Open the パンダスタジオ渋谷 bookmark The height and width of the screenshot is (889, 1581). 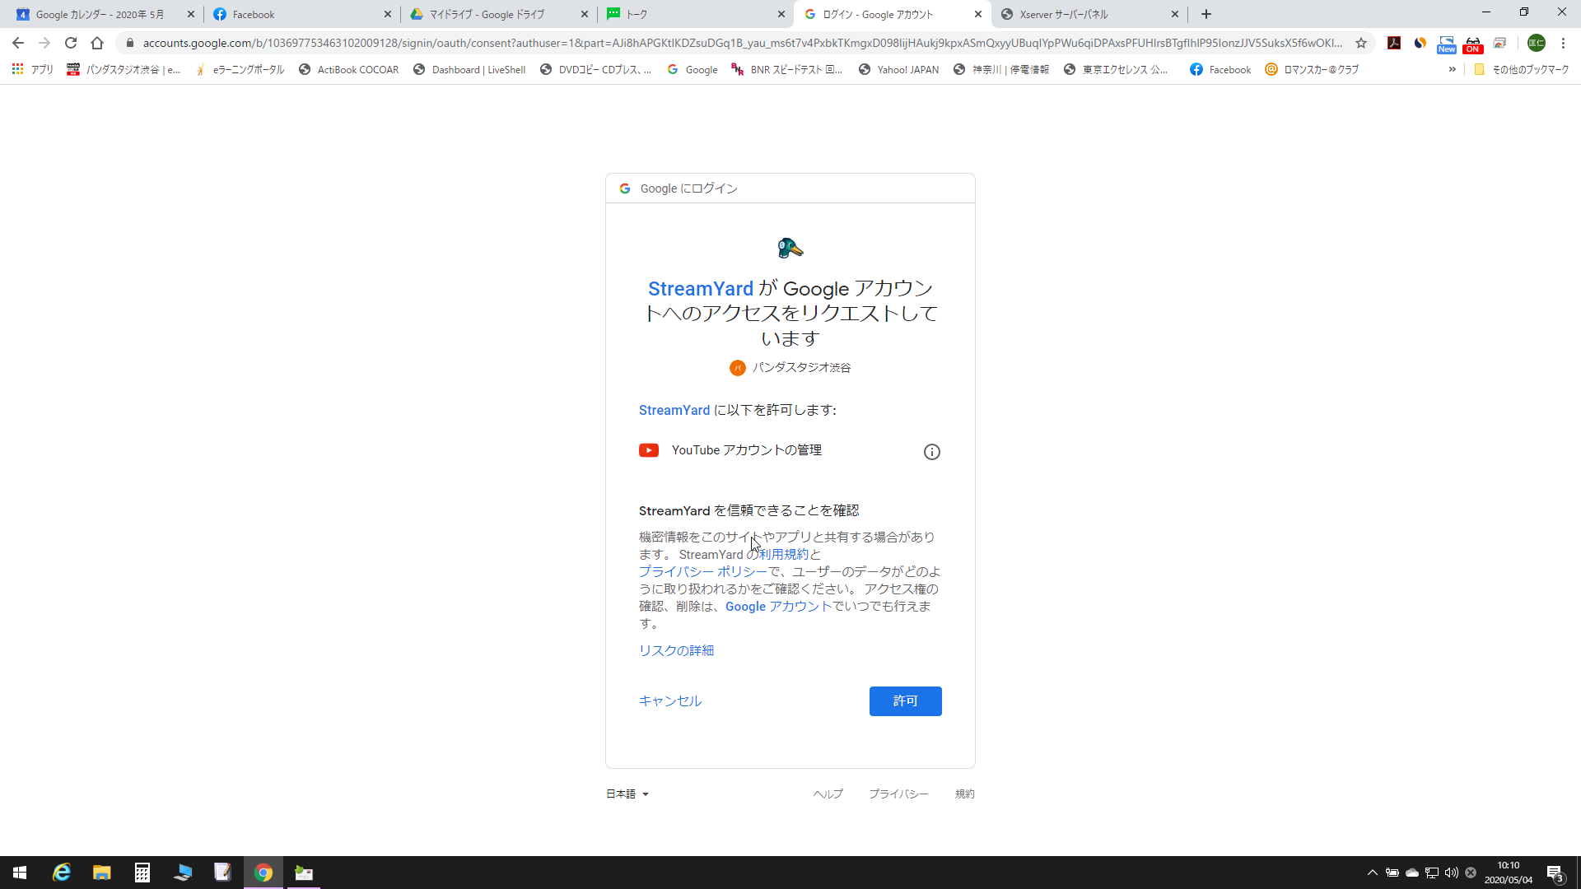pyautogui.click(x=124, y=70)
